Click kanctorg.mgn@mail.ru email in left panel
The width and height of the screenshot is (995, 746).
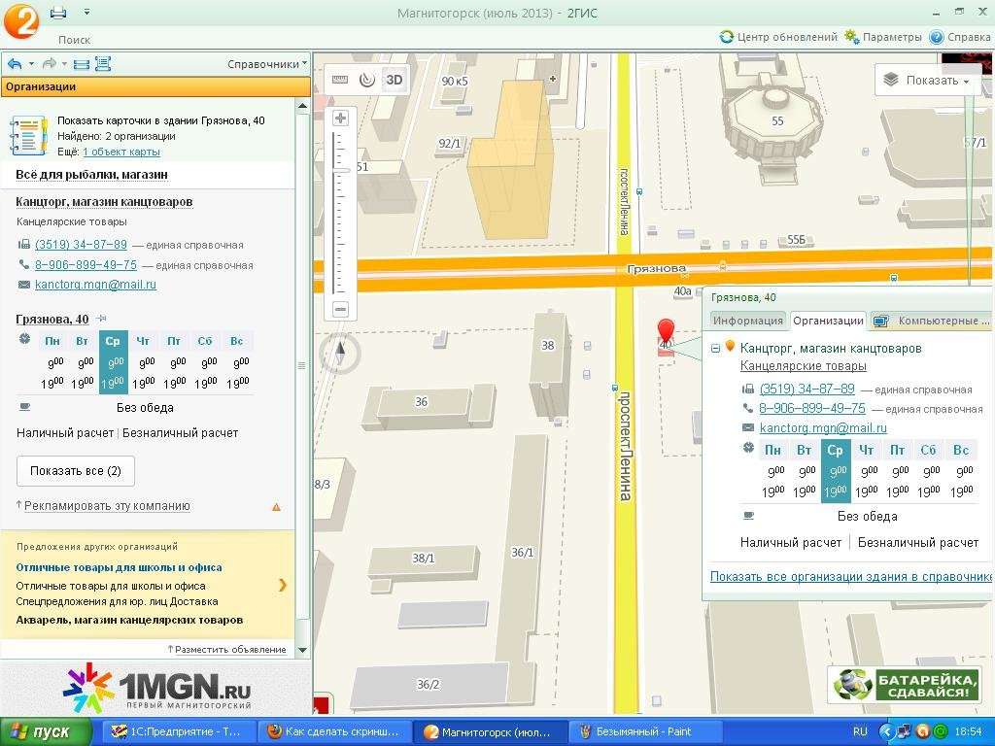[95, 285]
